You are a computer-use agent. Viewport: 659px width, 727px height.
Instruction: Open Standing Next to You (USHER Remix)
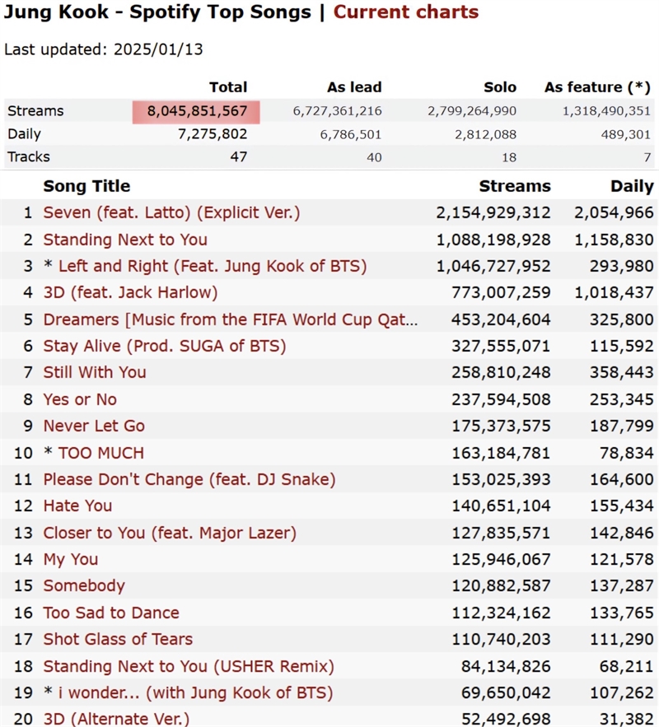(189, 666)
